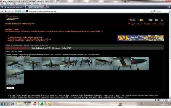Image resolution: width=171 pixels, height=108 pixels.
Task: Expand the Google search engine dropdown
Action: [x=170, y=11]
